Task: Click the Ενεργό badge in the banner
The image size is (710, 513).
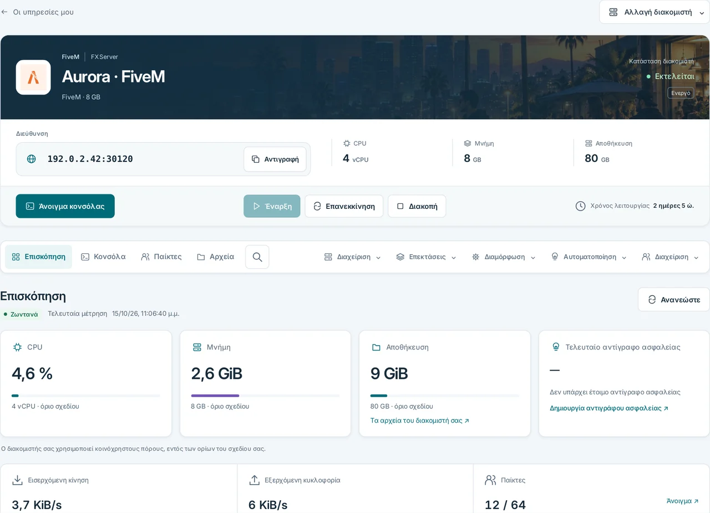Action: [x=681, y=93]
